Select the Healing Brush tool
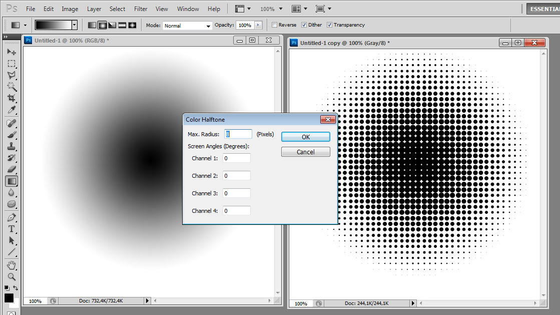560x315 pixels. click(x=12, y=123)
